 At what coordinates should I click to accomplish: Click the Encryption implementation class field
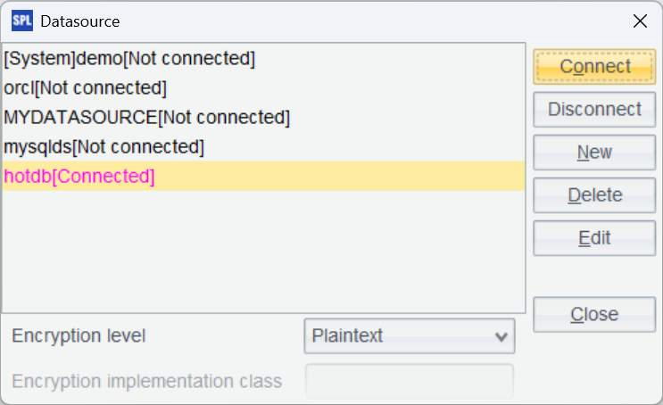tap(410, 382)
